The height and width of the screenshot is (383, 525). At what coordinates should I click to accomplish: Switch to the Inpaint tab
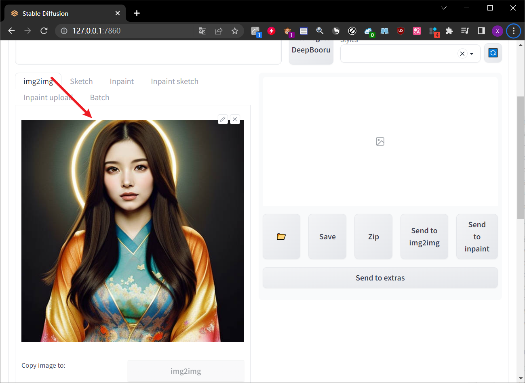[x=122, y=81]
